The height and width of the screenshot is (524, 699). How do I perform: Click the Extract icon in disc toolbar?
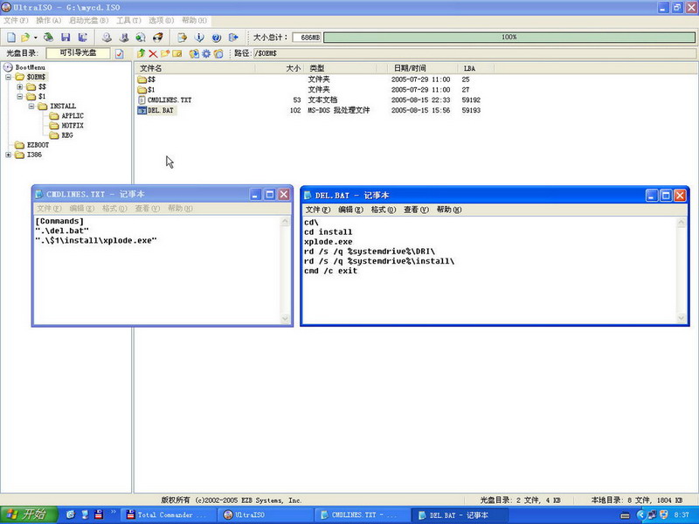click(194, 53)
